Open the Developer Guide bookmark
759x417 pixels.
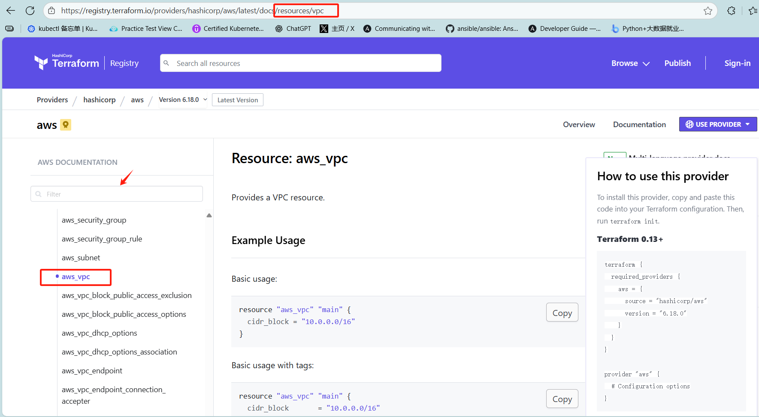[x=565, y=29]
